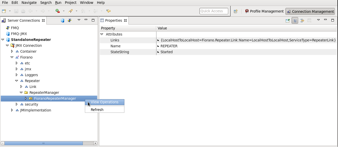Screen dimensions: 338x147
Task: Click Pin to Selection icon in Properties
Action: pyautogui.click(x=288, y=21)
